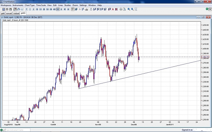Switch time scale to 2H
Image resolution: width=212 pixels, height=132 pixels.
coord(51,9)
